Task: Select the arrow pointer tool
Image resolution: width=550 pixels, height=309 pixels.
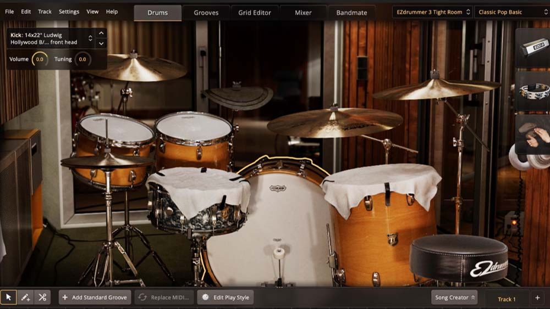Action: [8, 297]
